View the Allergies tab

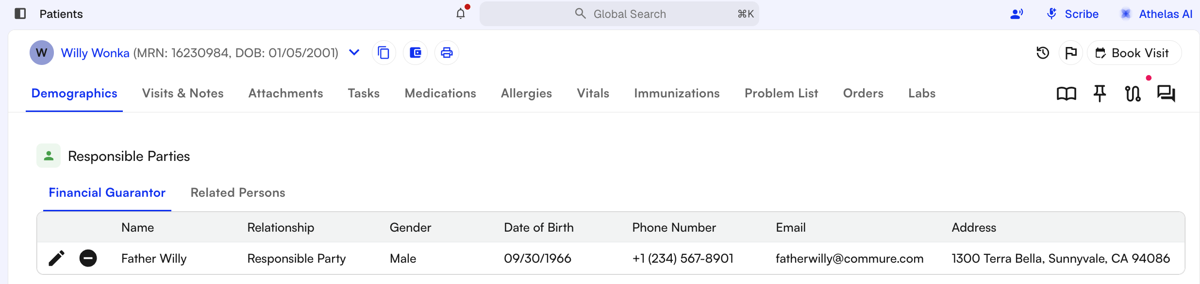[527, 94]
